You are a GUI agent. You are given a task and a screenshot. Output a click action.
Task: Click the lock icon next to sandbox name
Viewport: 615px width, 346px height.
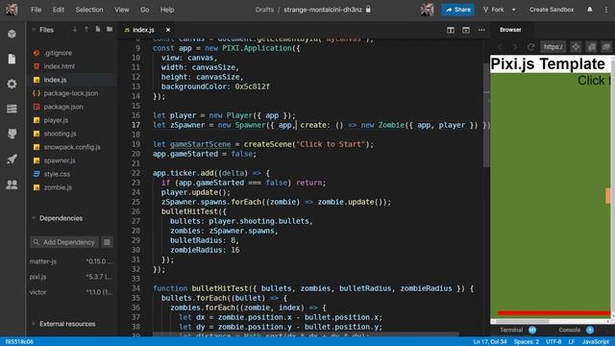[368, 9]
